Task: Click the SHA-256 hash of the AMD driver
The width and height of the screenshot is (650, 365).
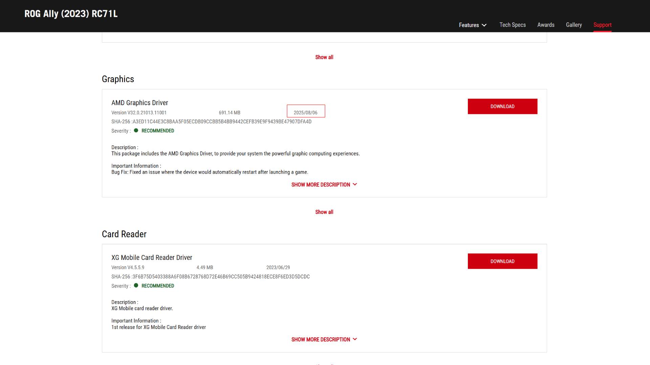Action: [x=211, y=122]
